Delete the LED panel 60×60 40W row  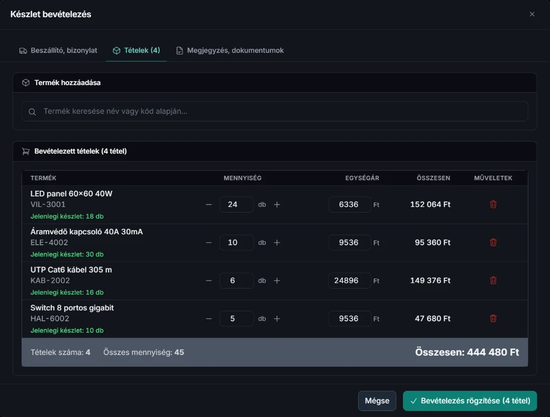click(493, 204)
